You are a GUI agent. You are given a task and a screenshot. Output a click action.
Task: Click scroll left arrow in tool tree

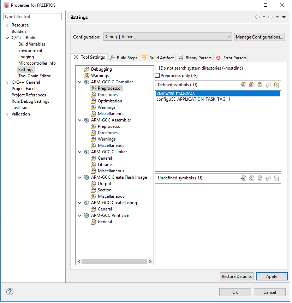pos(79,262)
